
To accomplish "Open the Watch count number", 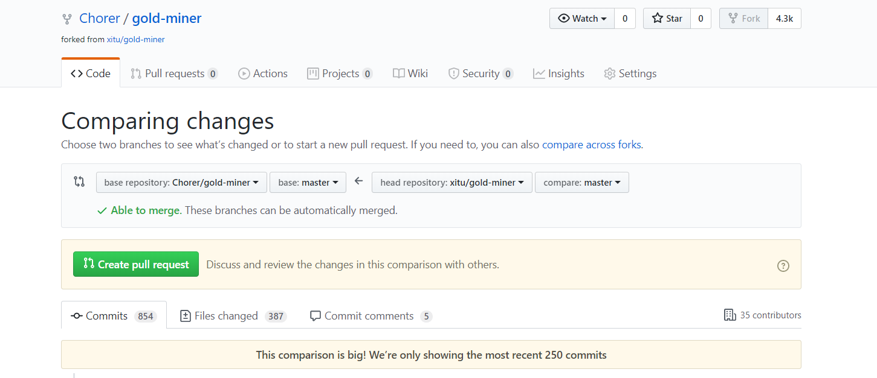I will click(624, 19).
